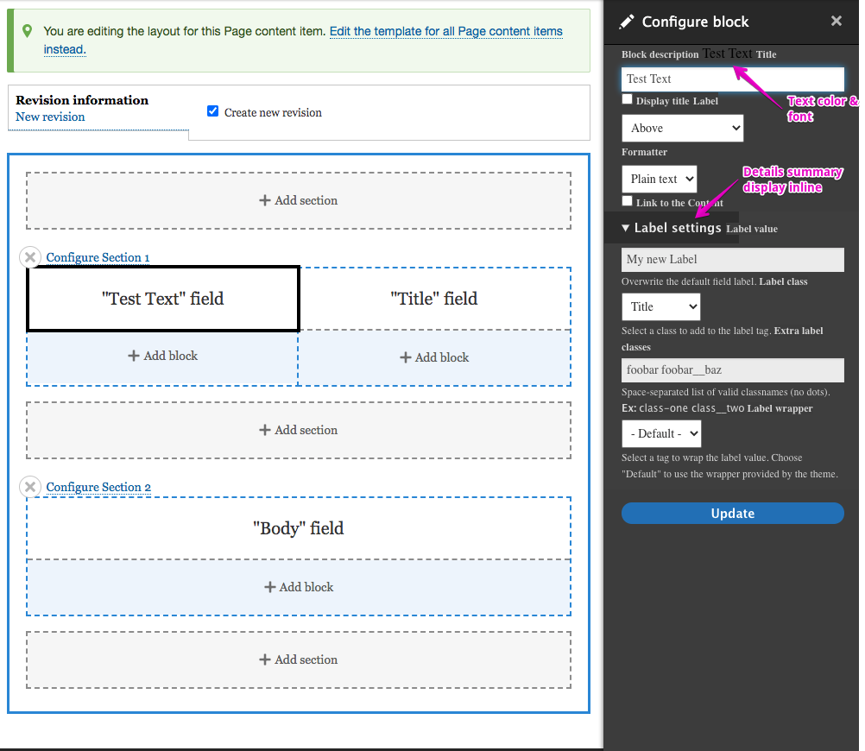
Task: Click the New revision link
Action: click(49, 116)
